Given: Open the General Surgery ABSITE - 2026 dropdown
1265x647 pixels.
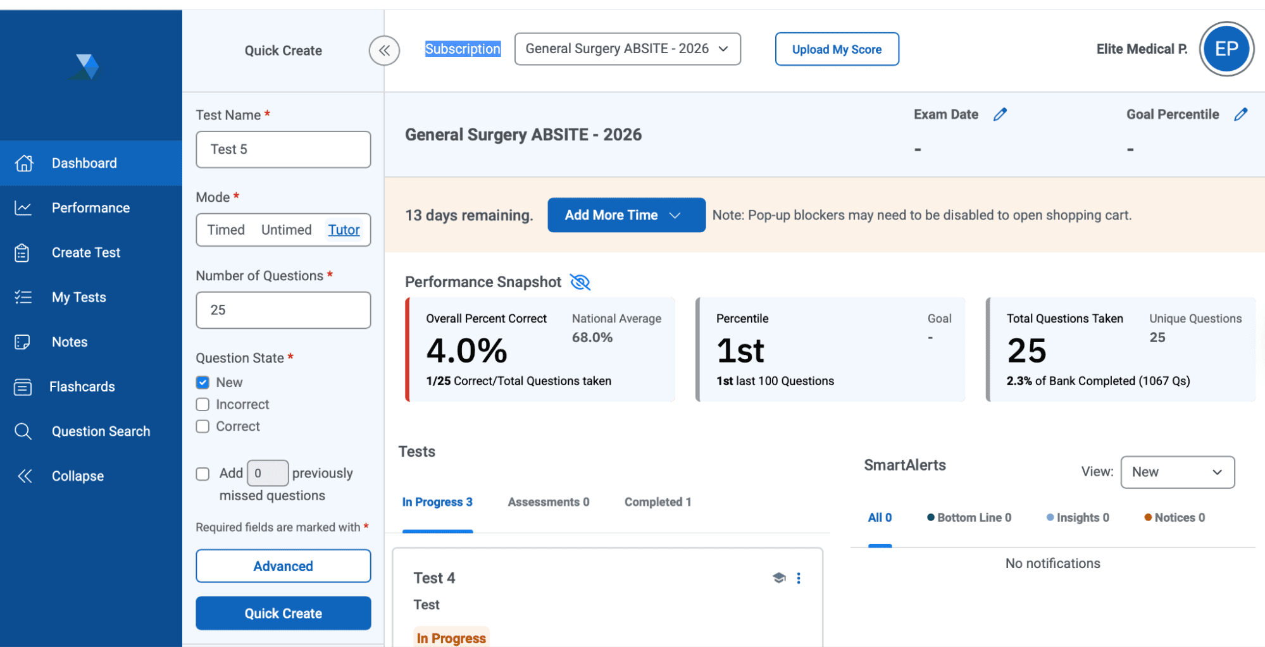Looking at the screenshot, I should tap(627, 49).
